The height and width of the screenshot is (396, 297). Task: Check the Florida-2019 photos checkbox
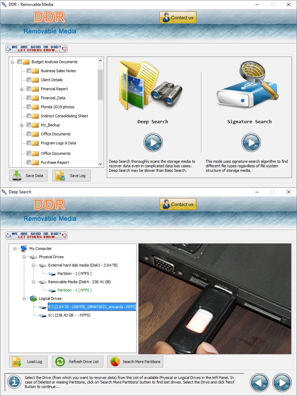[29, 107]
